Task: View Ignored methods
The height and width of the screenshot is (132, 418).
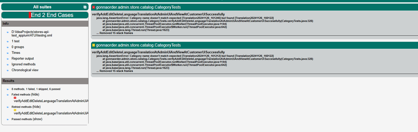Action: click(24, 64)
